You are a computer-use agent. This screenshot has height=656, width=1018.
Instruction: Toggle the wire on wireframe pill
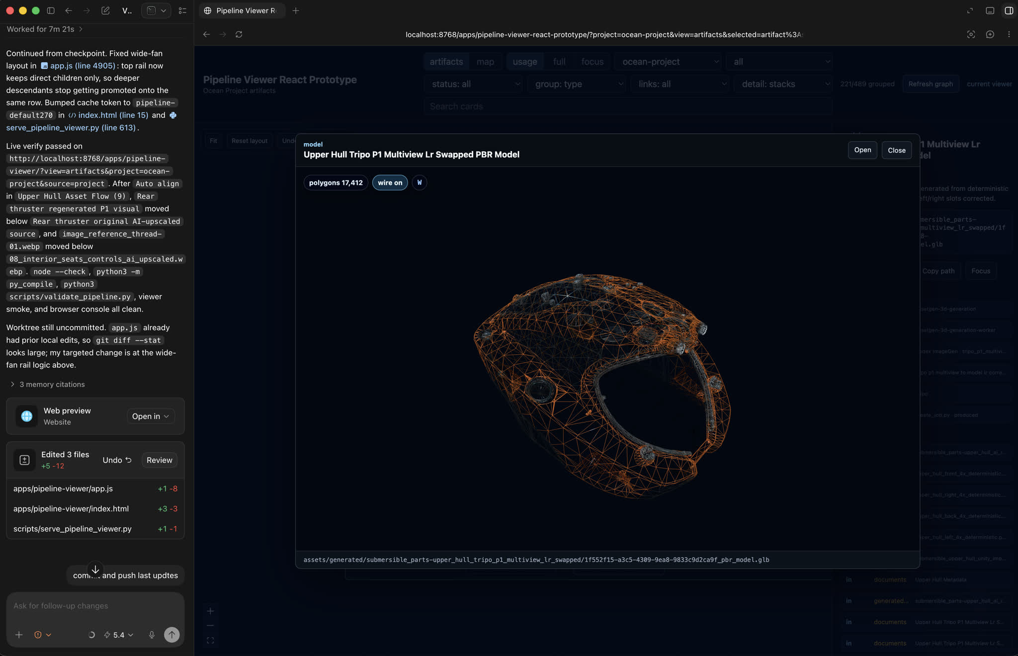point(390,182)
